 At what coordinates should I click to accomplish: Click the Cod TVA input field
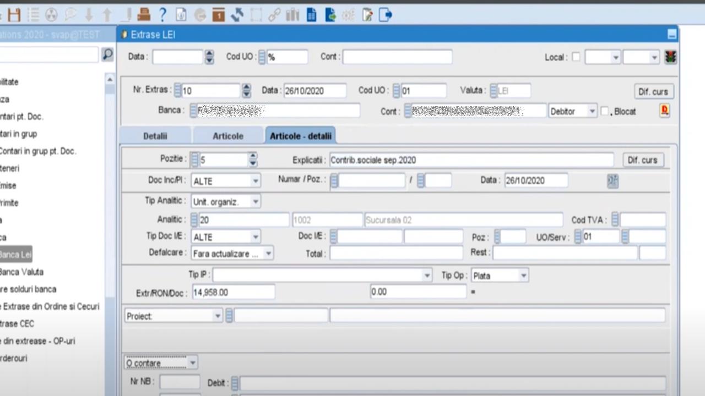click(643, 220)
